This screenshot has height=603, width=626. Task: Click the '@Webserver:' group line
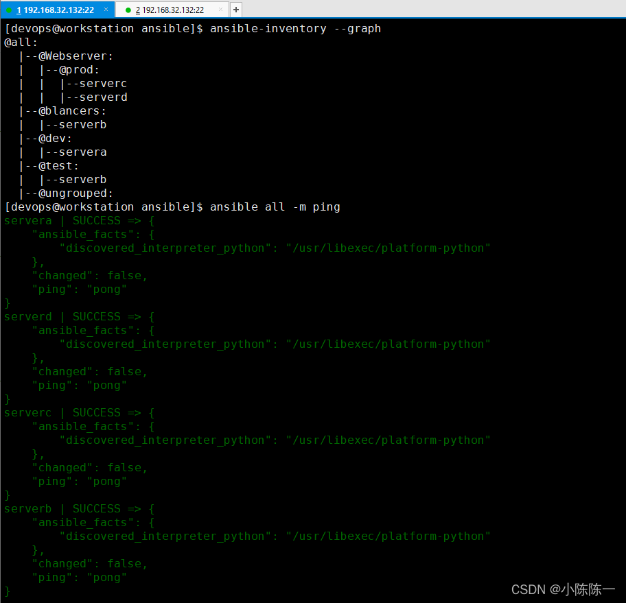[76, 56]
